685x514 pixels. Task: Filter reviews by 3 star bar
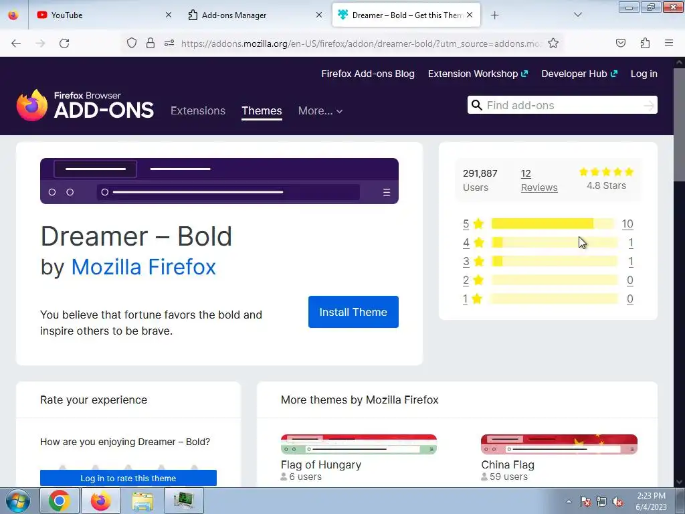point(555,262)
